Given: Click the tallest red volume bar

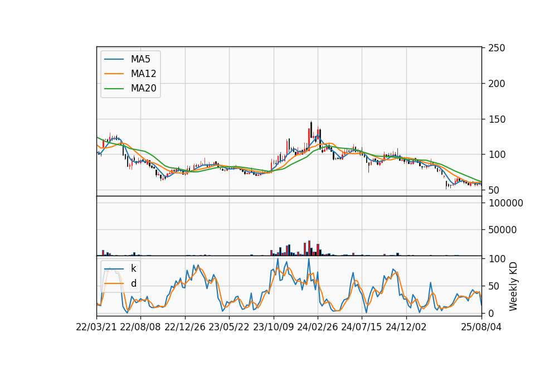Looking at the screenshot, I should click(309, 248).
